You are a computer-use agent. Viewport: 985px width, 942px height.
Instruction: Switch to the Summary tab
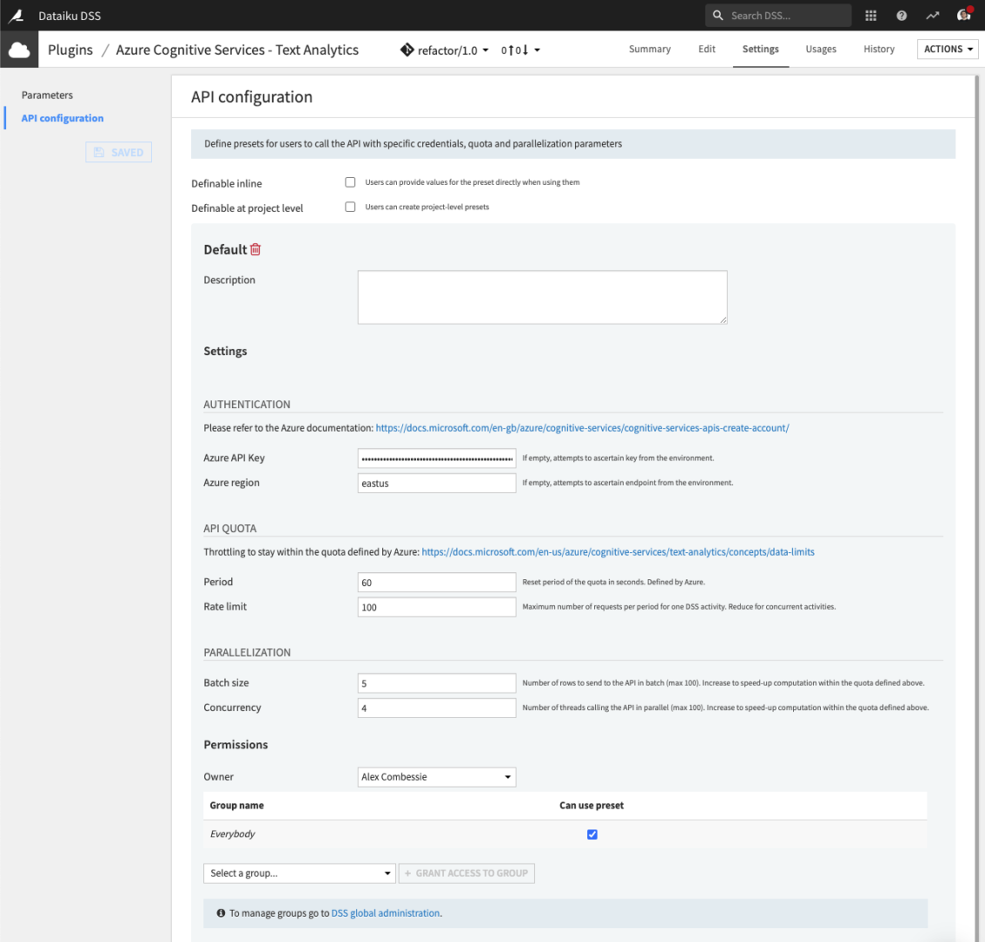pyautogui.click(x=649, y=50)
